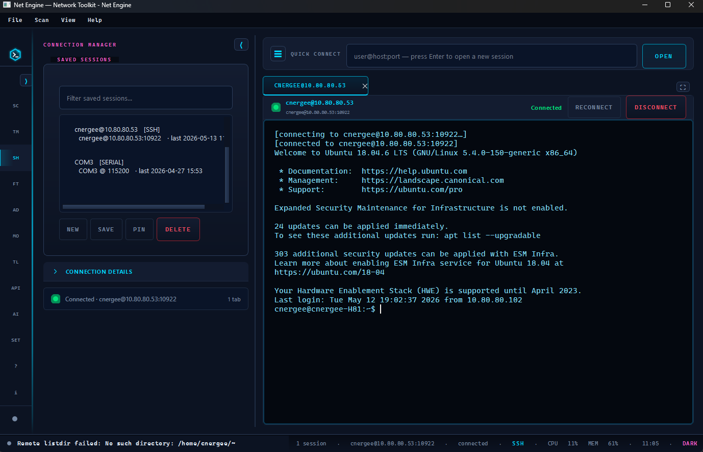Select the SH sidebar section
The width and height of the screenshot is (703, 452).
pos(16,158)
